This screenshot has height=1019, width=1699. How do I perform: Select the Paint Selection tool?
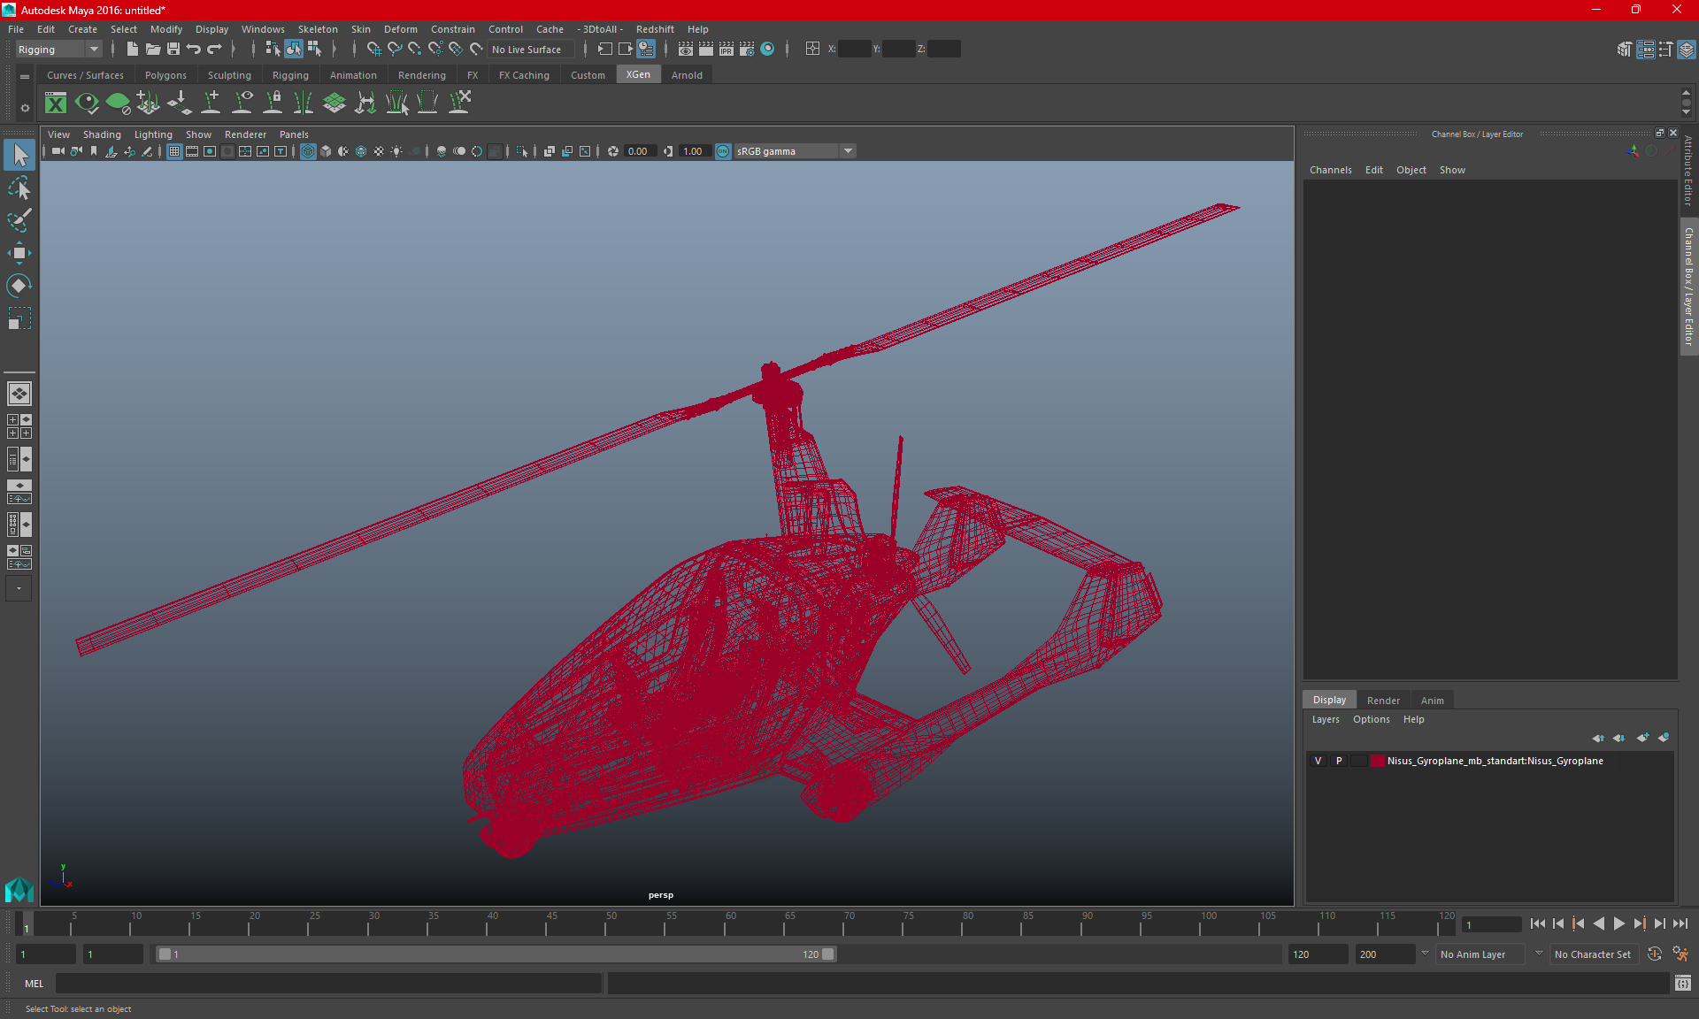(19, 220)
